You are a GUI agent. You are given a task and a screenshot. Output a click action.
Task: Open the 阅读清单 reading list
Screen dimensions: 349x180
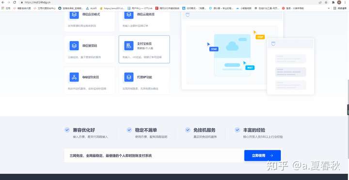point(340,8)
